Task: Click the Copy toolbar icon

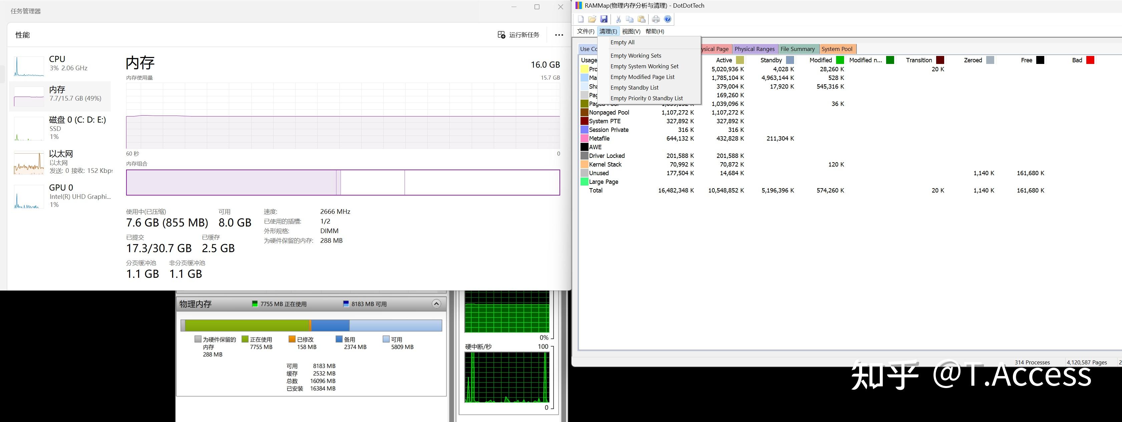Action: coord(630,19)
